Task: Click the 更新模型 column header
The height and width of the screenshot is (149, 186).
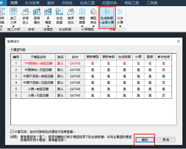Action: [x=93, y=57]
